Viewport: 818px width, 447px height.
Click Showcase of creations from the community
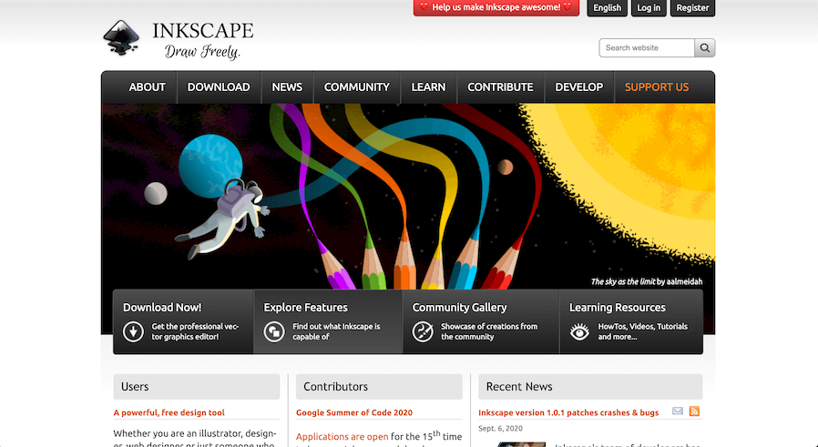[x=489, y=331]
